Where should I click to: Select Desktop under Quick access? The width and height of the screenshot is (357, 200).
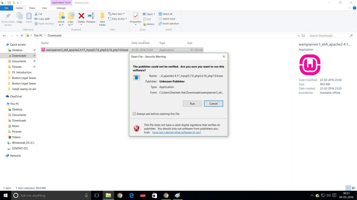(x=17, y=50)
